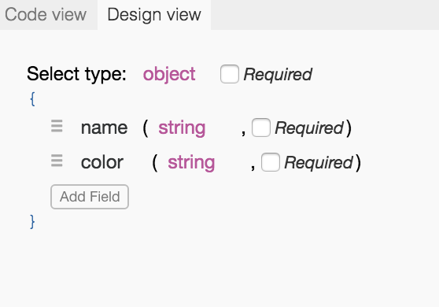439x307 pixels.
Task: Click the name field label
Action: [104, 128]
